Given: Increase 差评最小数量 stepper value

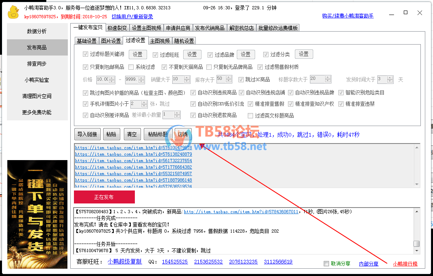Looking at the screenshot, I should click(x=177, y=113).
